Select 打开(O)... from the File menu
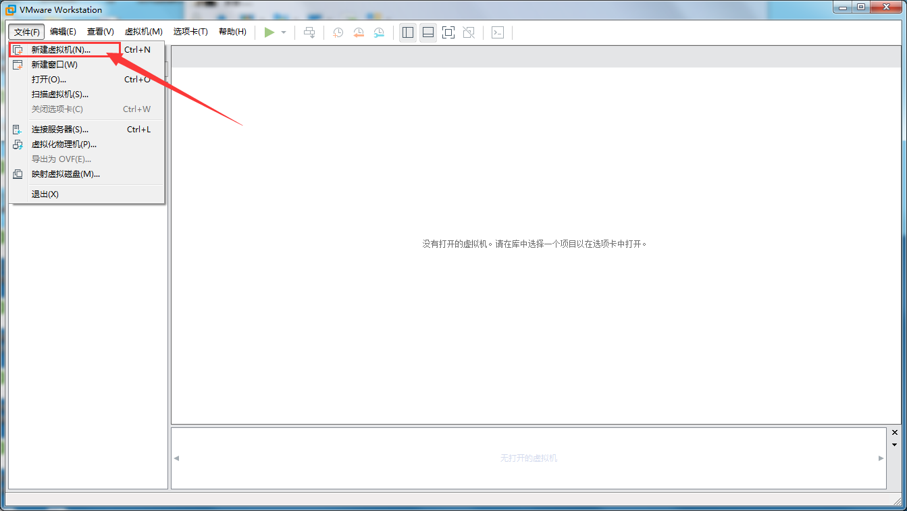 pyautogui.click(x=86, y=80)
